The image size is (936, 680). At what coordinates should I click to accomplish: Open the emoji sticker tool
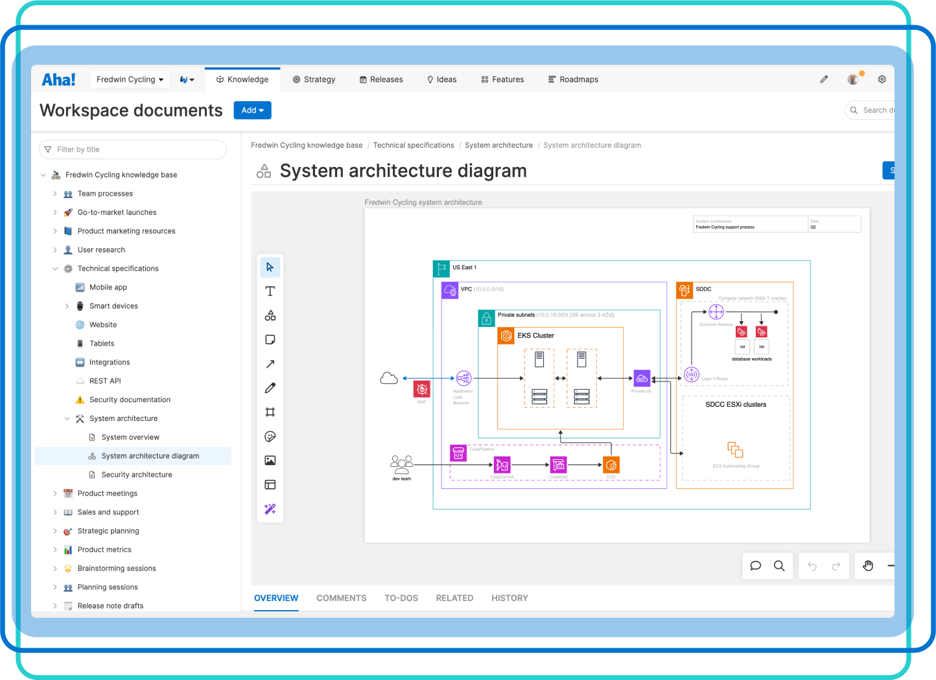[x=270, y=436]
